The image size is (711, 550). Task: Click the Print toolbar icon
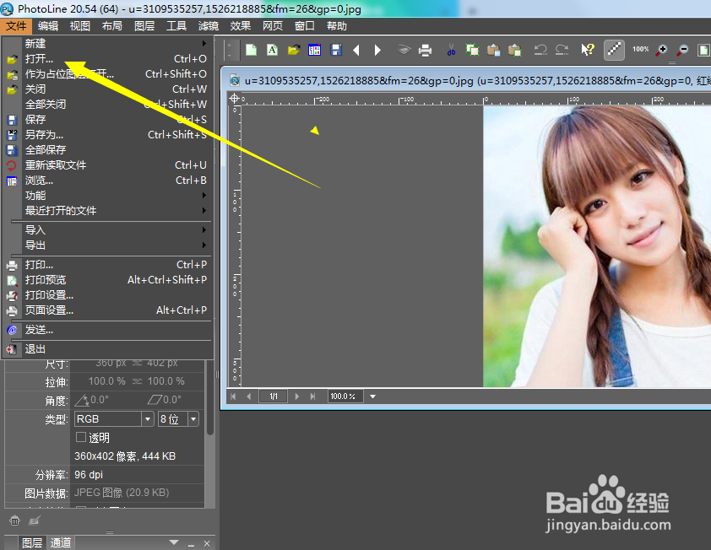425,51
